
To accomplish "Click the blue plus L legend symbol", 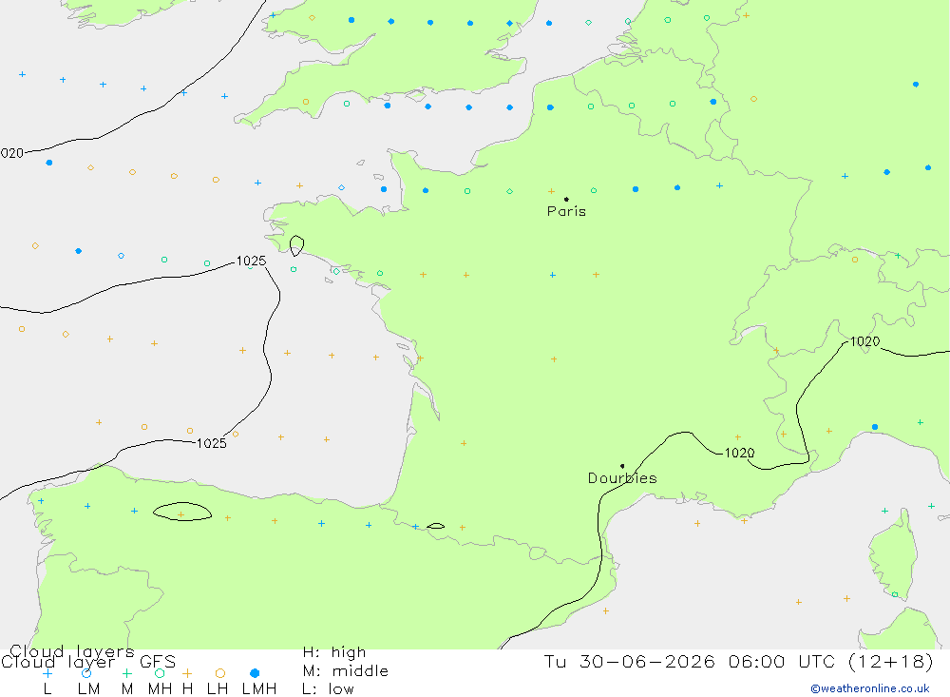I will coord(47,673).
